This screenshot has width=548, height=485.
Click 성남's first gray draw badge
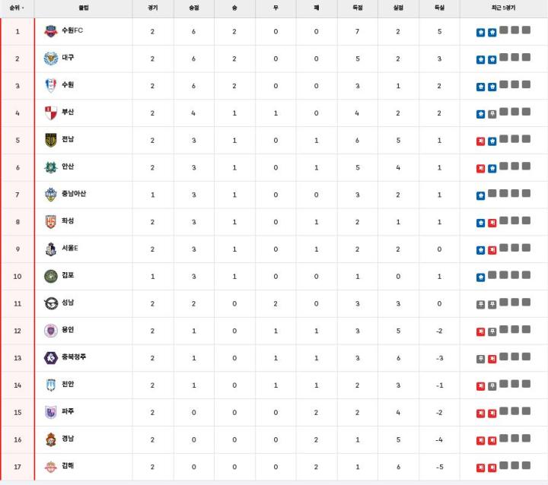click(x=480, y=305)
